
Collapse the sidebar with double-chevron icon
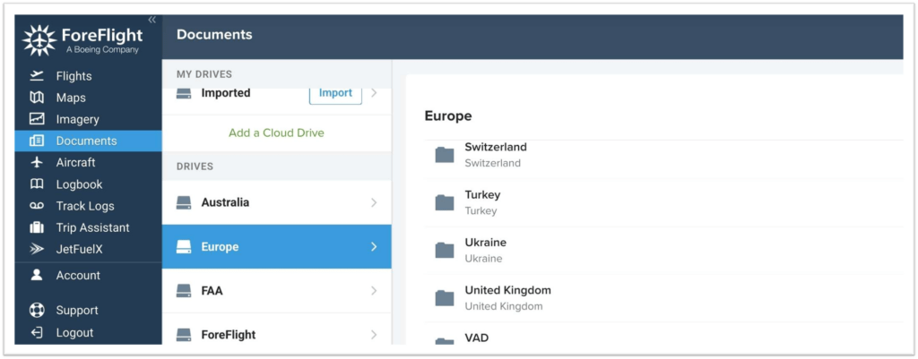point(152,20)
